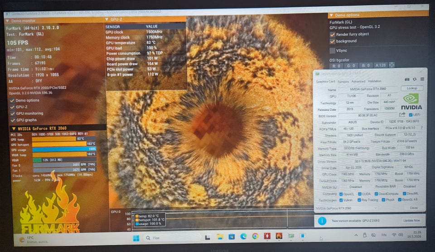Switch to the Validation tab
Viewport: 435px width, 252px height.
[x=375, y=81]
